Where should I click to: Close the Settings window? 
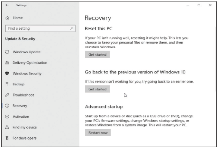point(210,5)
